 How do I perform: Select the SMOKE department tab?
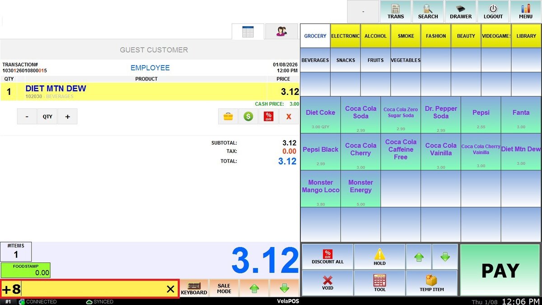(406, 36)
